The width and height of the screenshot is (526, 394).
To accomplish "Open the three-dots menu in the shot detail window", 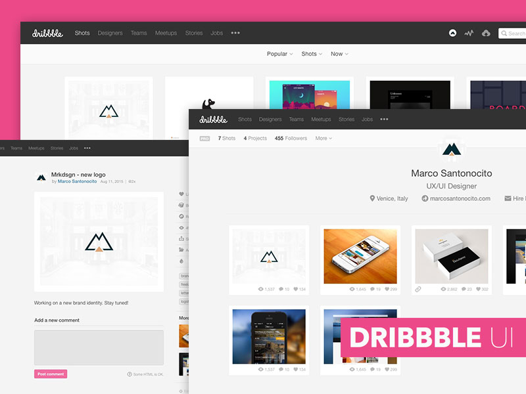I will [x=87, y=148].
